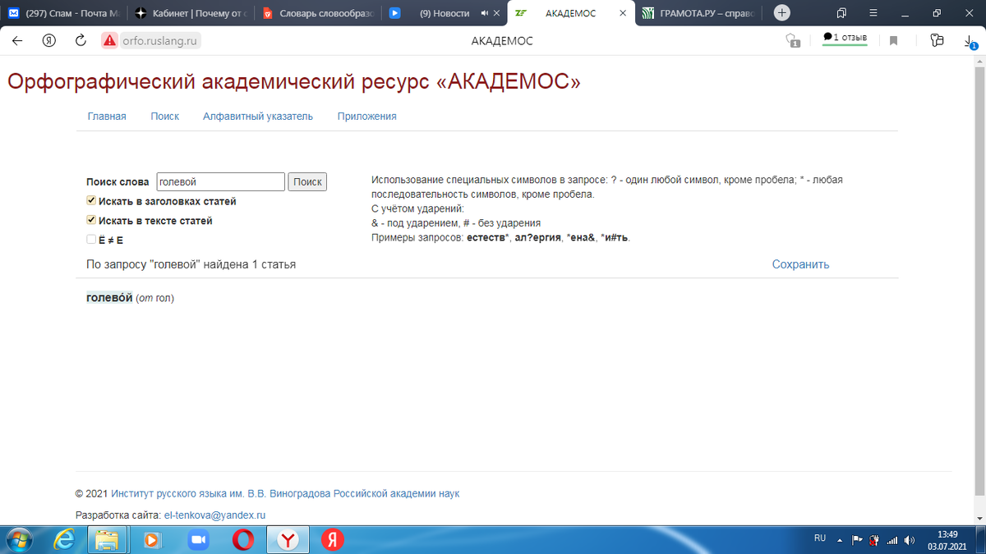Bookmark the page with the flag icon
Viewport: 986px width, 554px height.
point(893,39)
